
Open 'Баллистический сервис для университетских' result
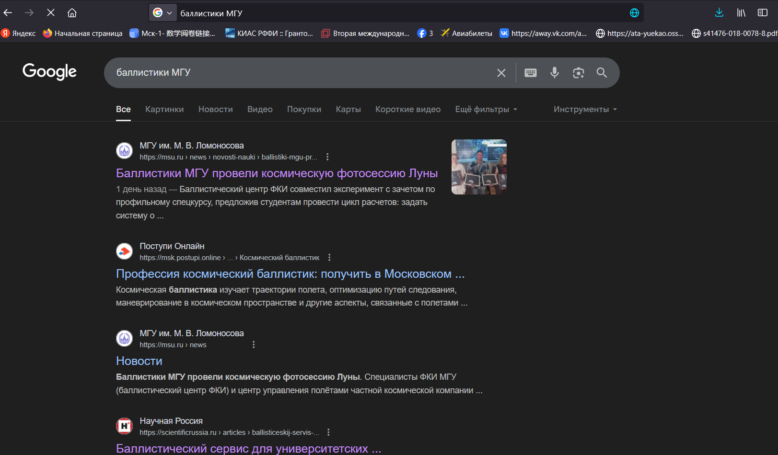coord(249,448)
